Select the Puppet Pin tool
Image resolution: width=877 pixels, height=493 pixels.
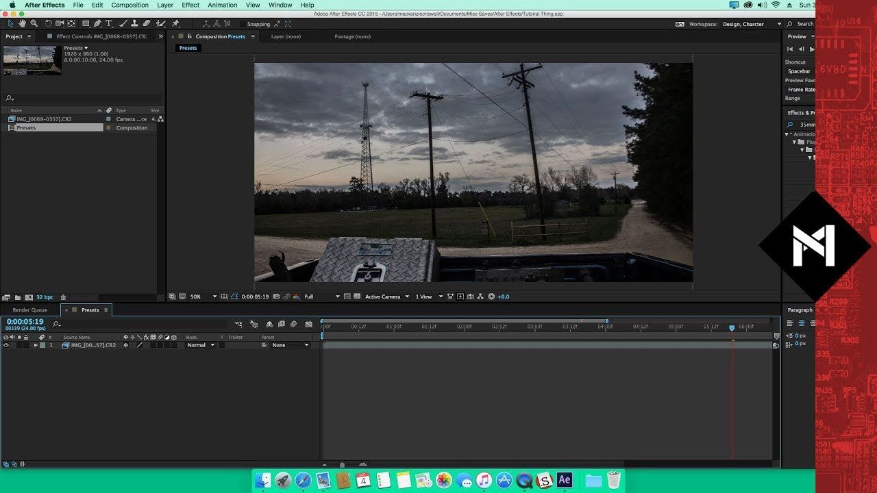click(175, 24)
